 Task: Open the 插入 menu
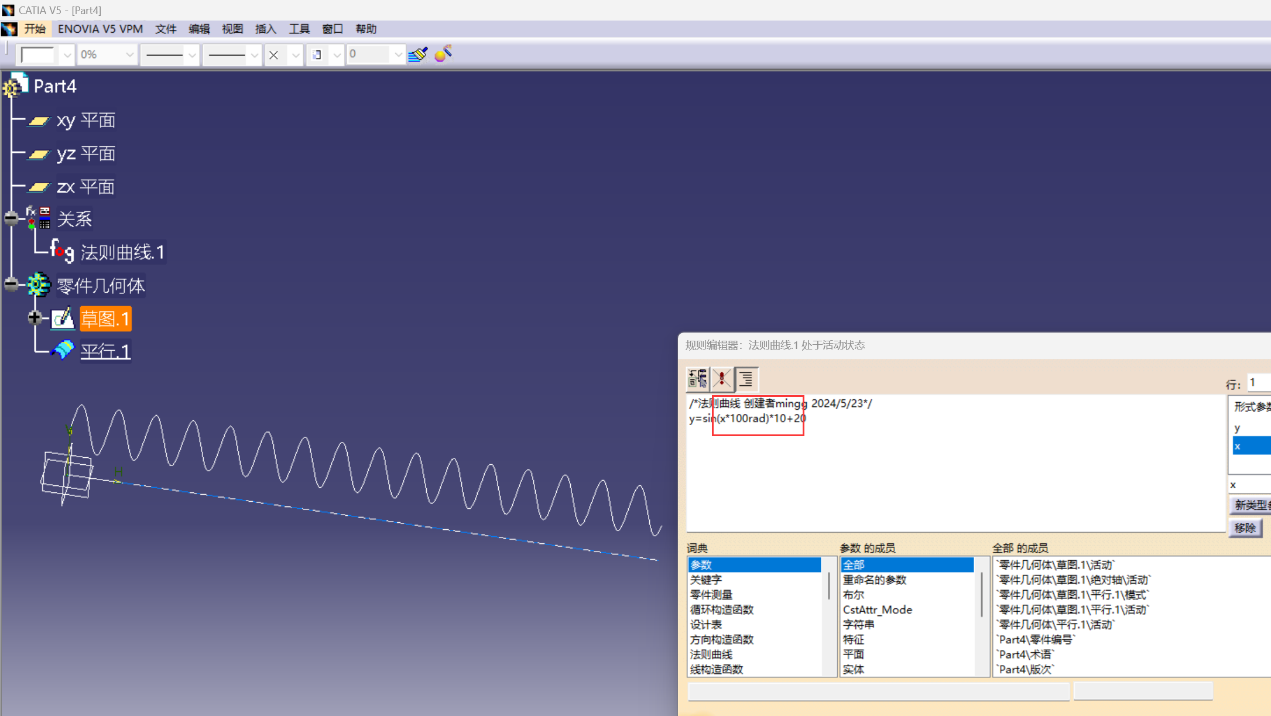265,29
